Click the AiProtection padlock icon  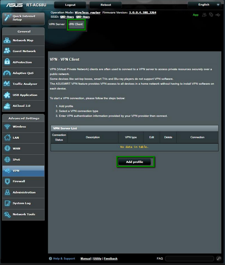click(x=7, y=61)
